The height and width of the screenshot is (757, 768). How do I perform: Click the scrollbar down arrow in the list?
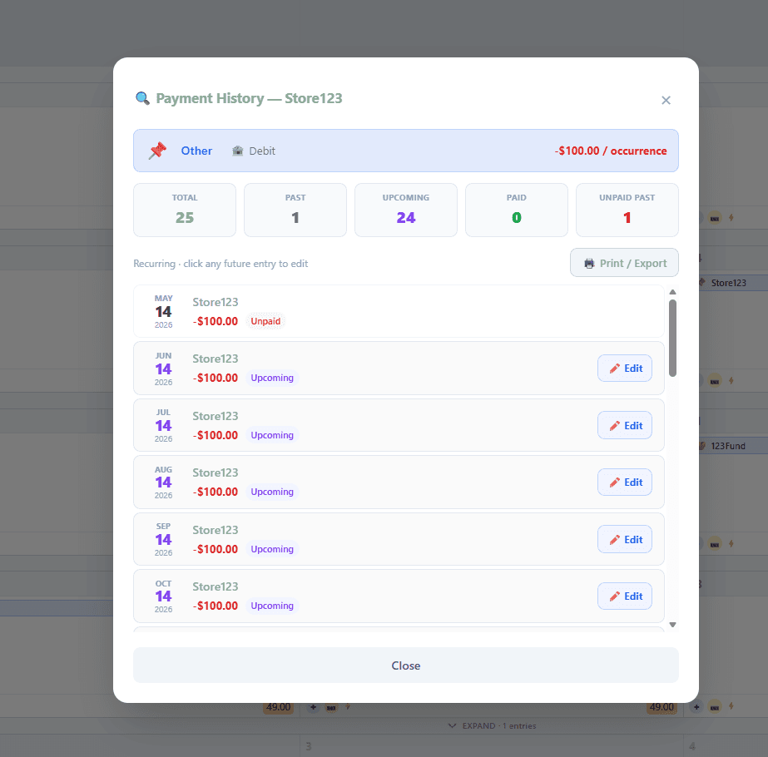pos(672,625)
